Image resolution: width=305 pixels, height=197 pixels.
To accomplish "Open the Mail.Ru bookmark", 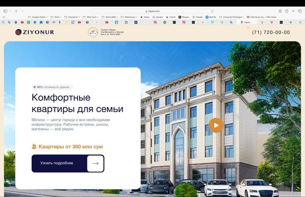I will [211, 17].
